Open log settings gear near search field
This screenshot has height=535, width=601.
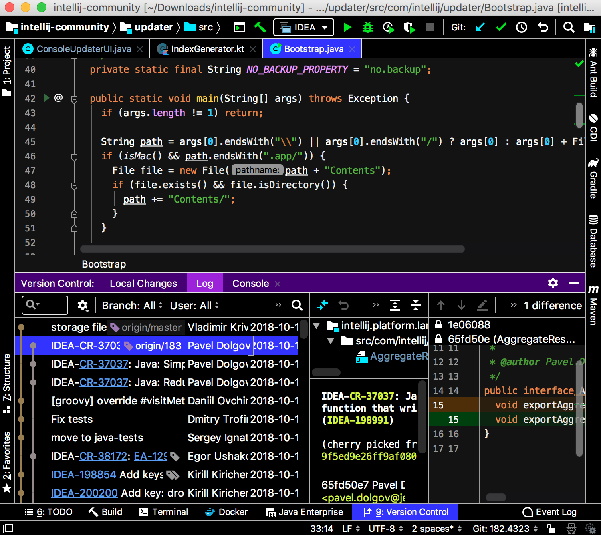pos(83,306)
